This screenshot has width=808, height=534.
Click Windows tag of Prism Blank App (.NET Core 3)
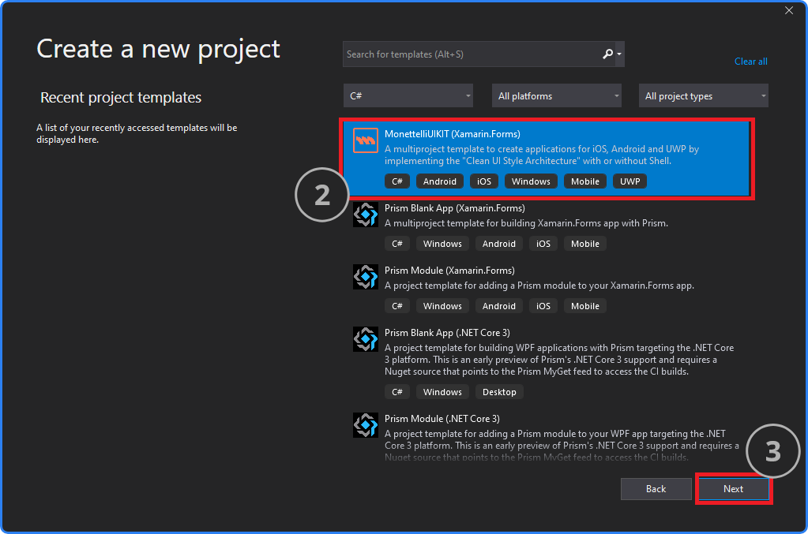(x=442, y=391)
